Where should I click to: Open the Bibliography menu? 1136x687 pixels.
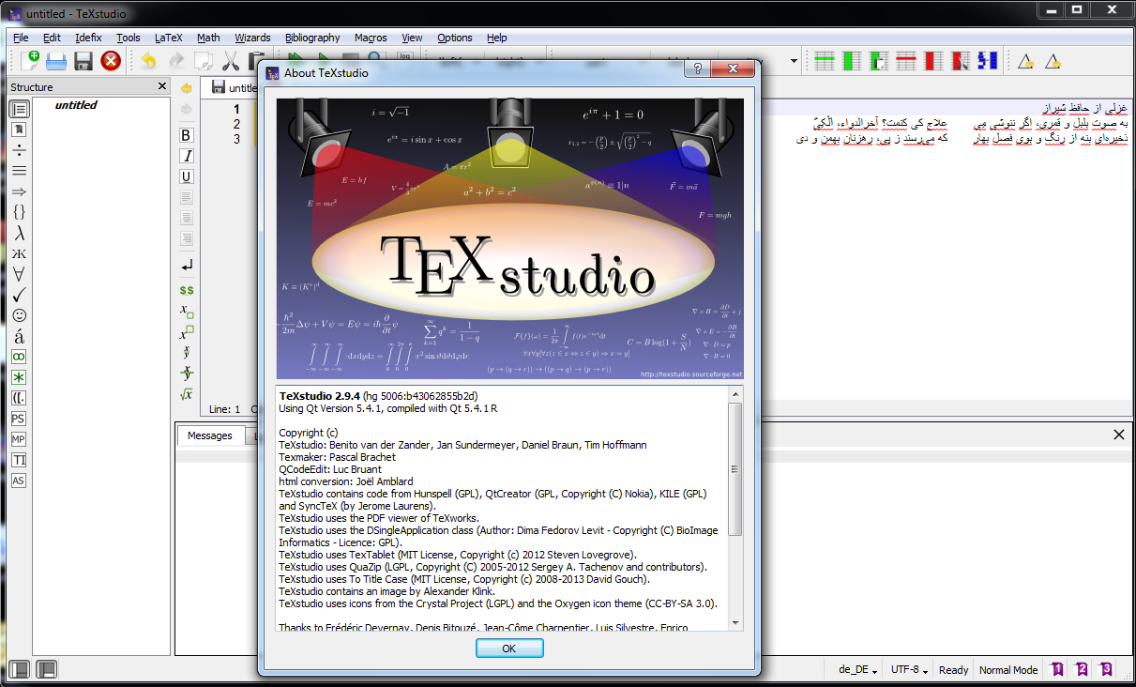pos(312,38)
